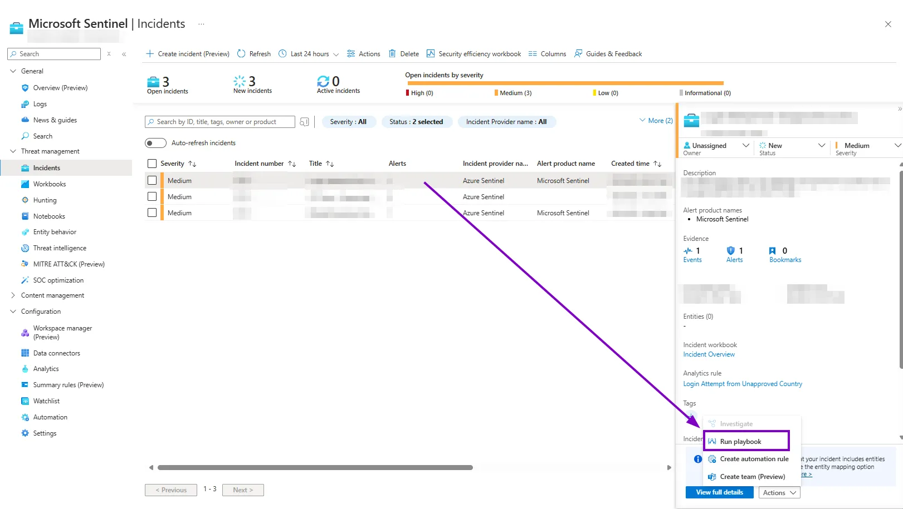Screen dimensions: 903x509
Task: Open the Alerts evidence link
Action: (734, 260)
